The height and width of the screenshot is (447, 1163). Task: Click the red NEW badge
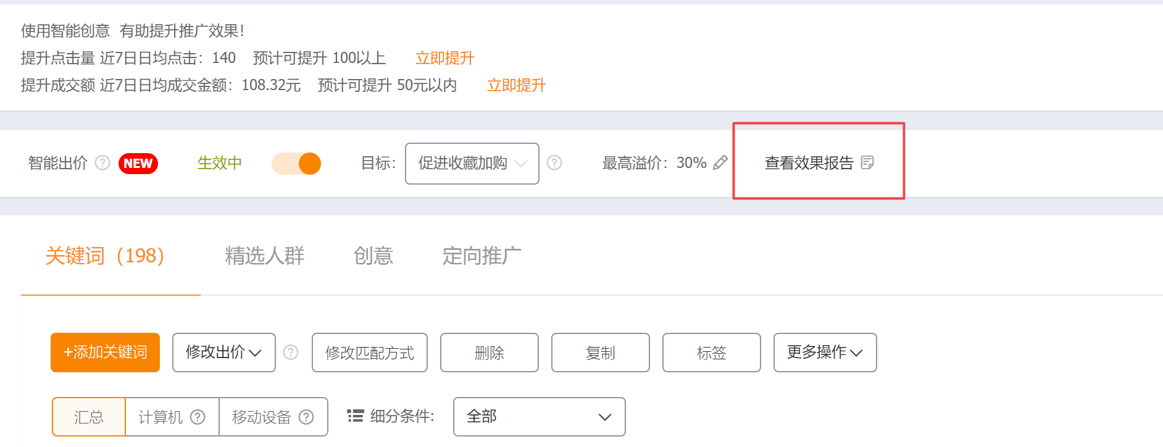tap(138, 164)
